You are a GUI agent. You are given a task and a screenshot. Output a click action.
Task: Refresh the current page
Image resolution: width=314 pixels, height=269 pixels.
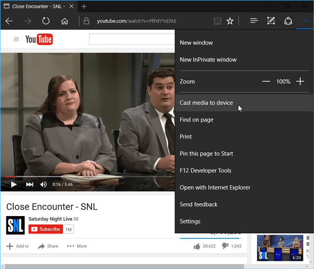(x=46, y=21)
